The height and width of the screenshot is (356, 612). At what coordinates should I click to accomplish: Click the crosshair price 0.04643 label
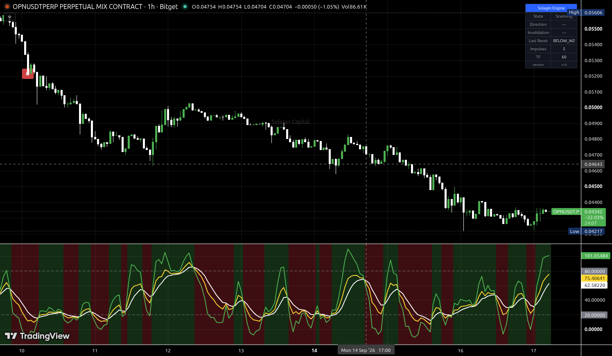click(593, 164)
